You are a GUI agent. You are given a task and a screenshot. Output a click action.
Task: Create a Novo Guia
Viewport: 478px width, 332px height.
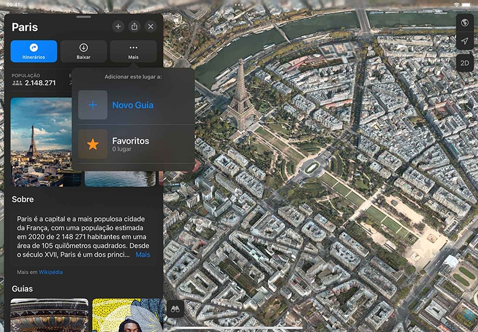(x=133, y=105)
